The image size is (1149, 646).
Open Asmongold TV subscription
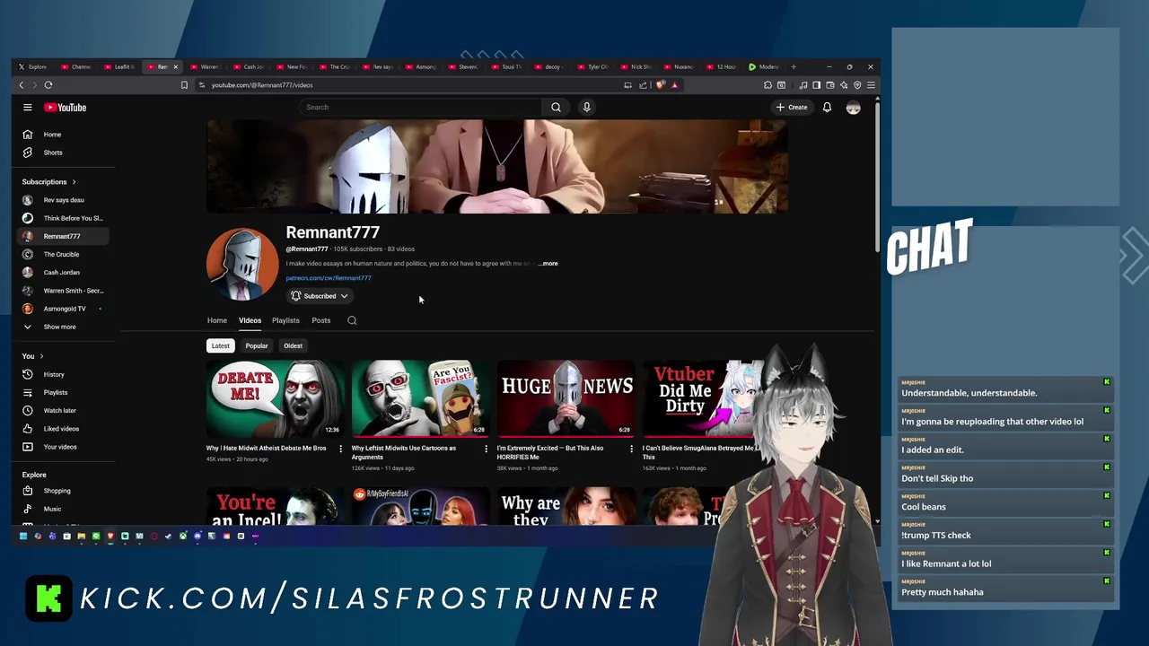coord(63,309)
